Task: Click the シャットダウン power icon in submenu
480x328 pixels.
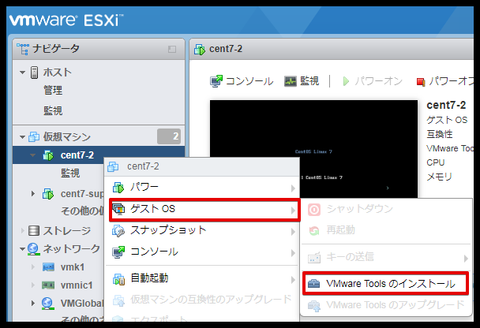Action: pyautogui.click(x=314, y=210)
